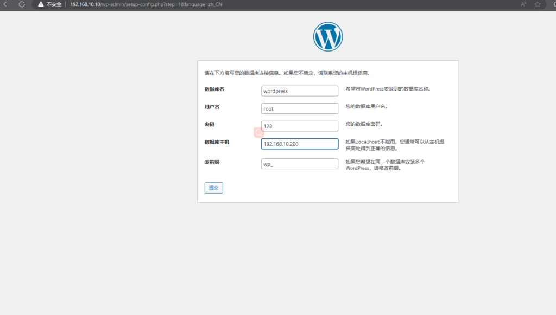Add page to favorites with star icon
The width and height of the screenshot is (556, 315).
pyautogui.click(x=538, y=4)
